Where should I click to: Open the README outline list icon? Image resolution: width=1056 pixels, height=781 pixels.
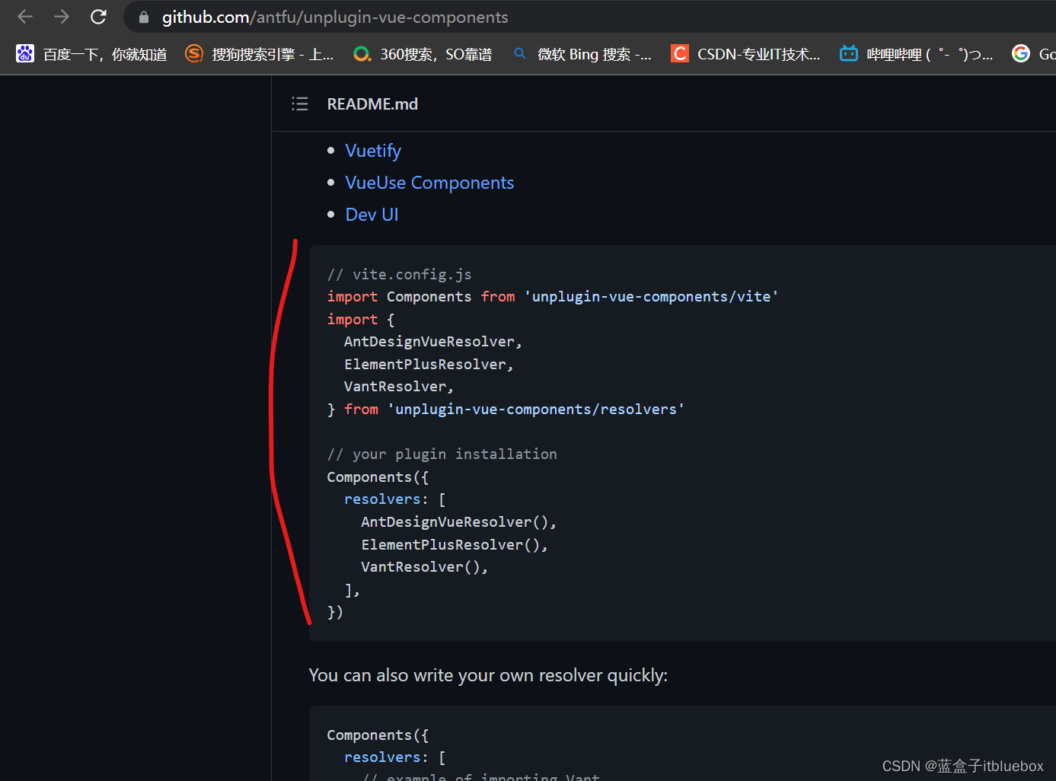point(300,104)
